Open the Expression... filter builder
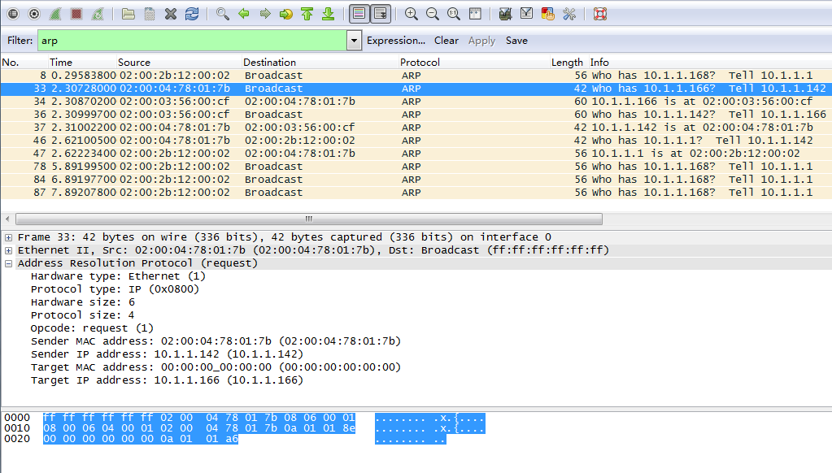 point(396,41)
